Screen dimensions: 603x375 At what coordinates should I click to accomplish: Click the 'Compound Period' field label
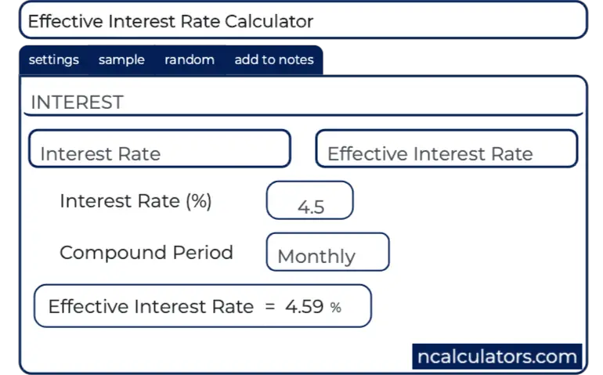(146, 253)
